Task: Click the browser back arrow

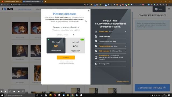Action: click(2, 5)
